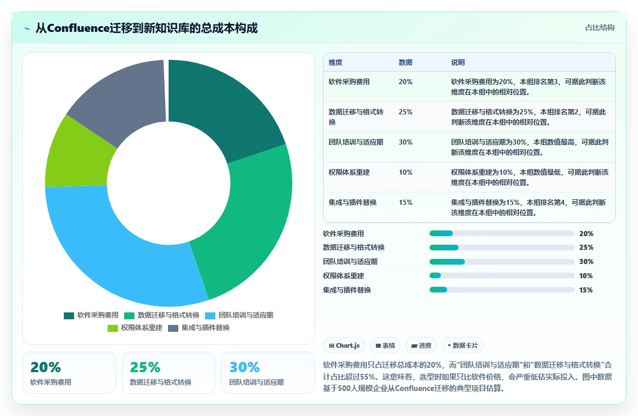The width and height of the screenshot is (638, 416).
Task: Click the 软件采购费用 20% progress bar
Action: pyautogui.click(x=502, y=233)
